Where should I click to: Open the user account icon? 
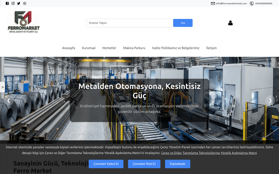point(230,23)
